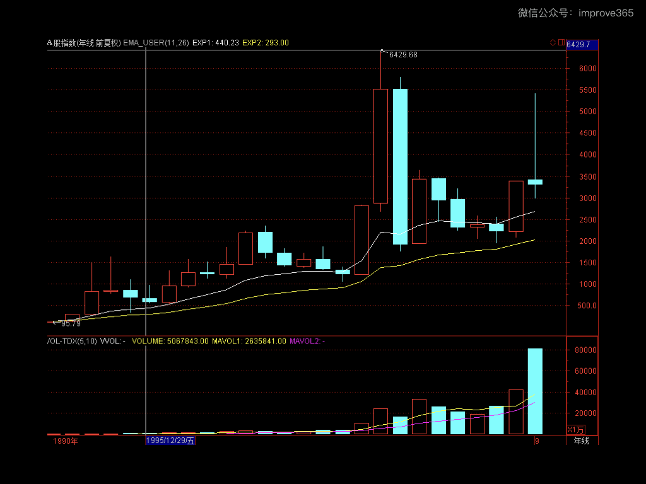
Task: Click the red diamond icon at top right
Action: 553,43
